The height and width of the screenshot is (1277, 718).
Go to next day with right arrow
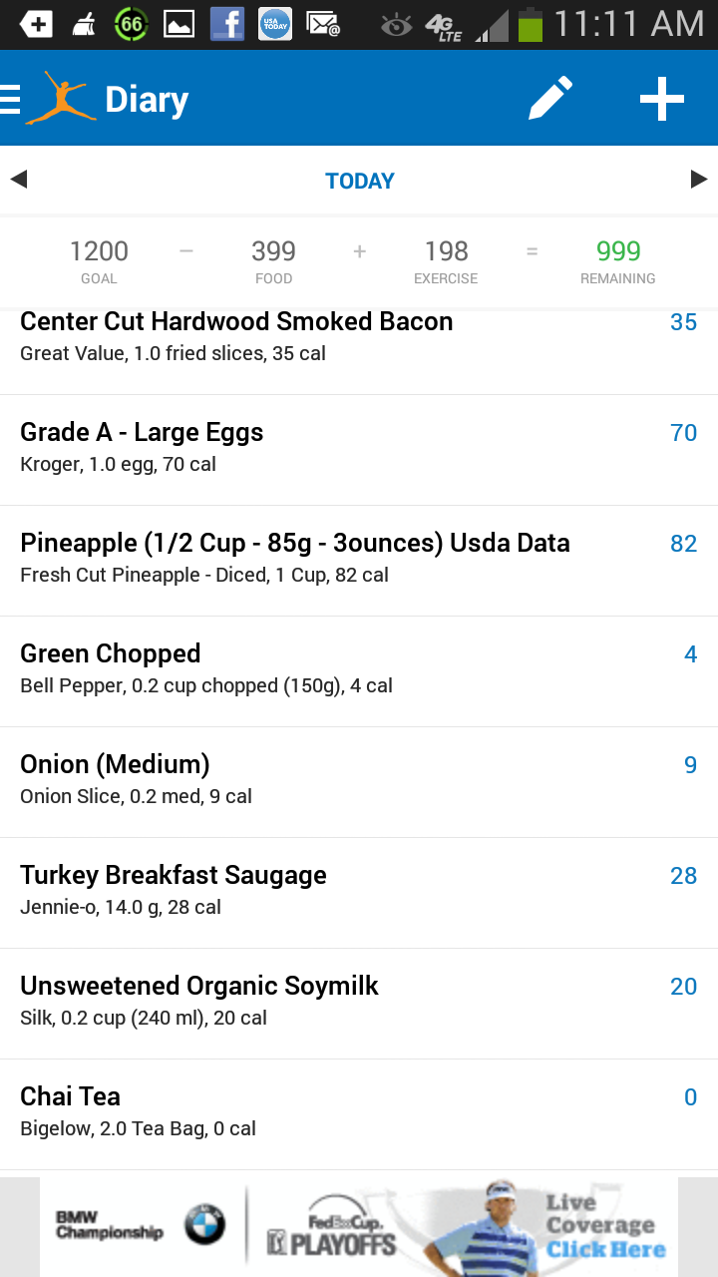click(x=699, y=180)
